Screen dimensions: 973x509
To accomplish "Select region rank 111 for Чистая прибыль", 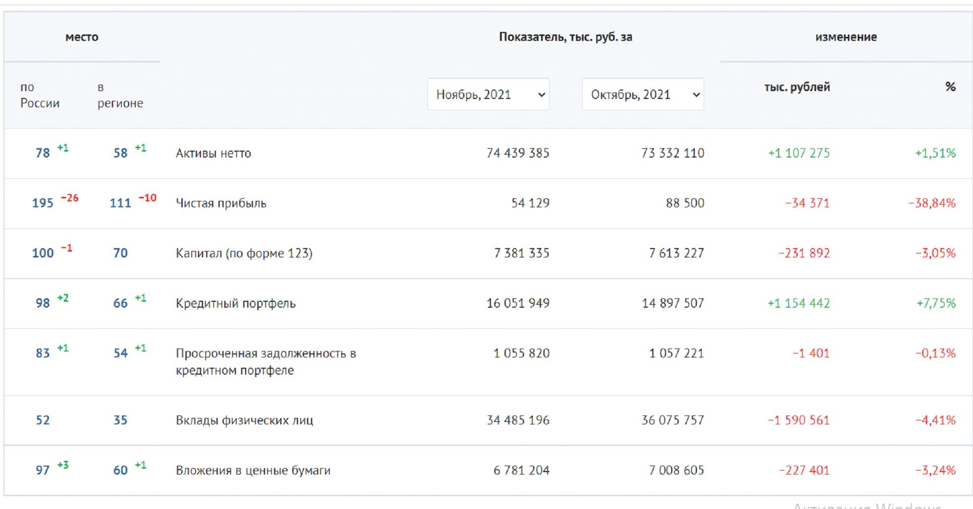I will pyautogui.click(x=121, y=203).
